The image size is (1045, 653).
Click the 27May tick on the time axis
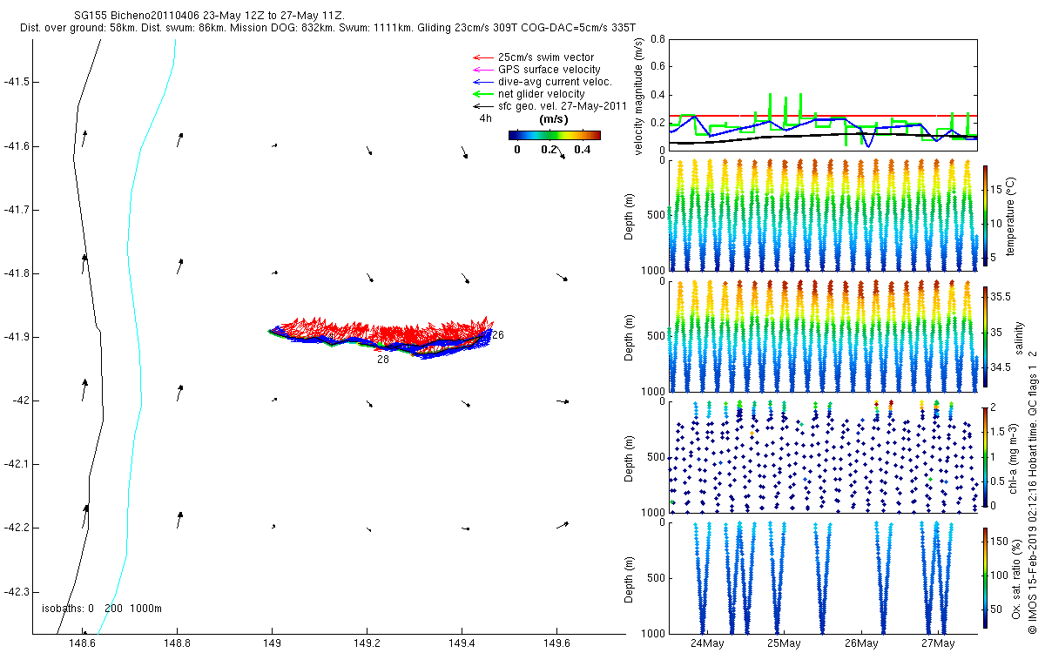click(937, 643)
